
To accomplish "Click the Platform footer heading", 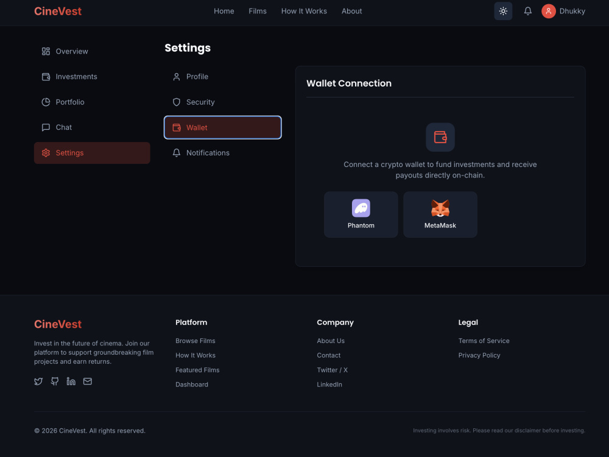I will (x=191, y=322).
